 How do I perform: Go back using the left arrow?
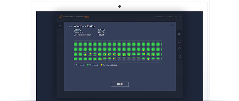59,26
